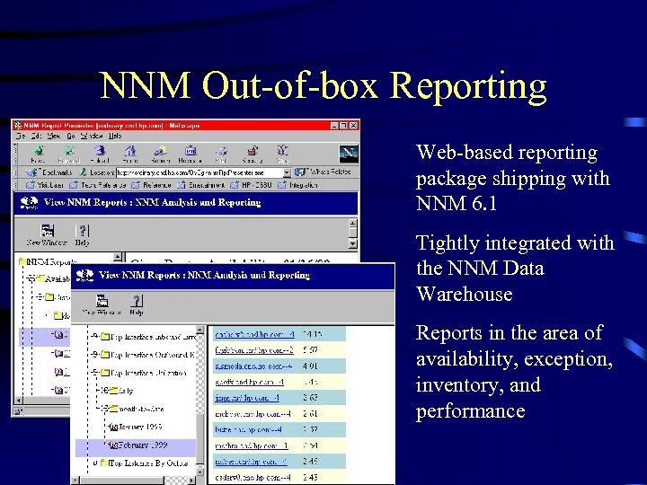This screenshot has width=647, height=485.
Task: Click the Search toolbar icon
Action: coord(161,151)
